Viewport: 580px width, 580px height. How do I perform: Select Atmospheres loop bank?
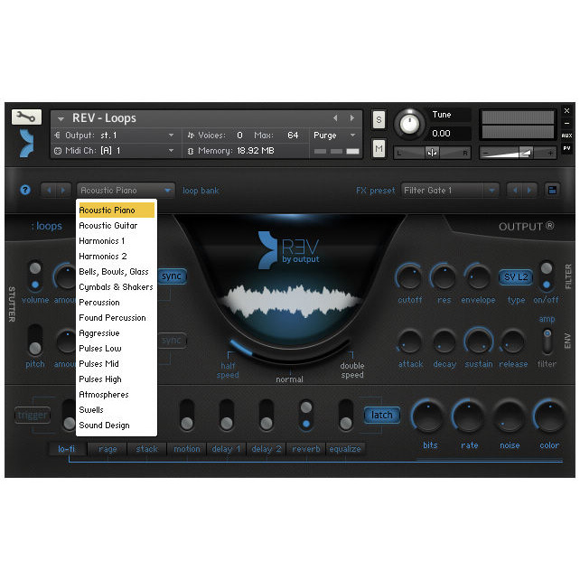[117, 395]
